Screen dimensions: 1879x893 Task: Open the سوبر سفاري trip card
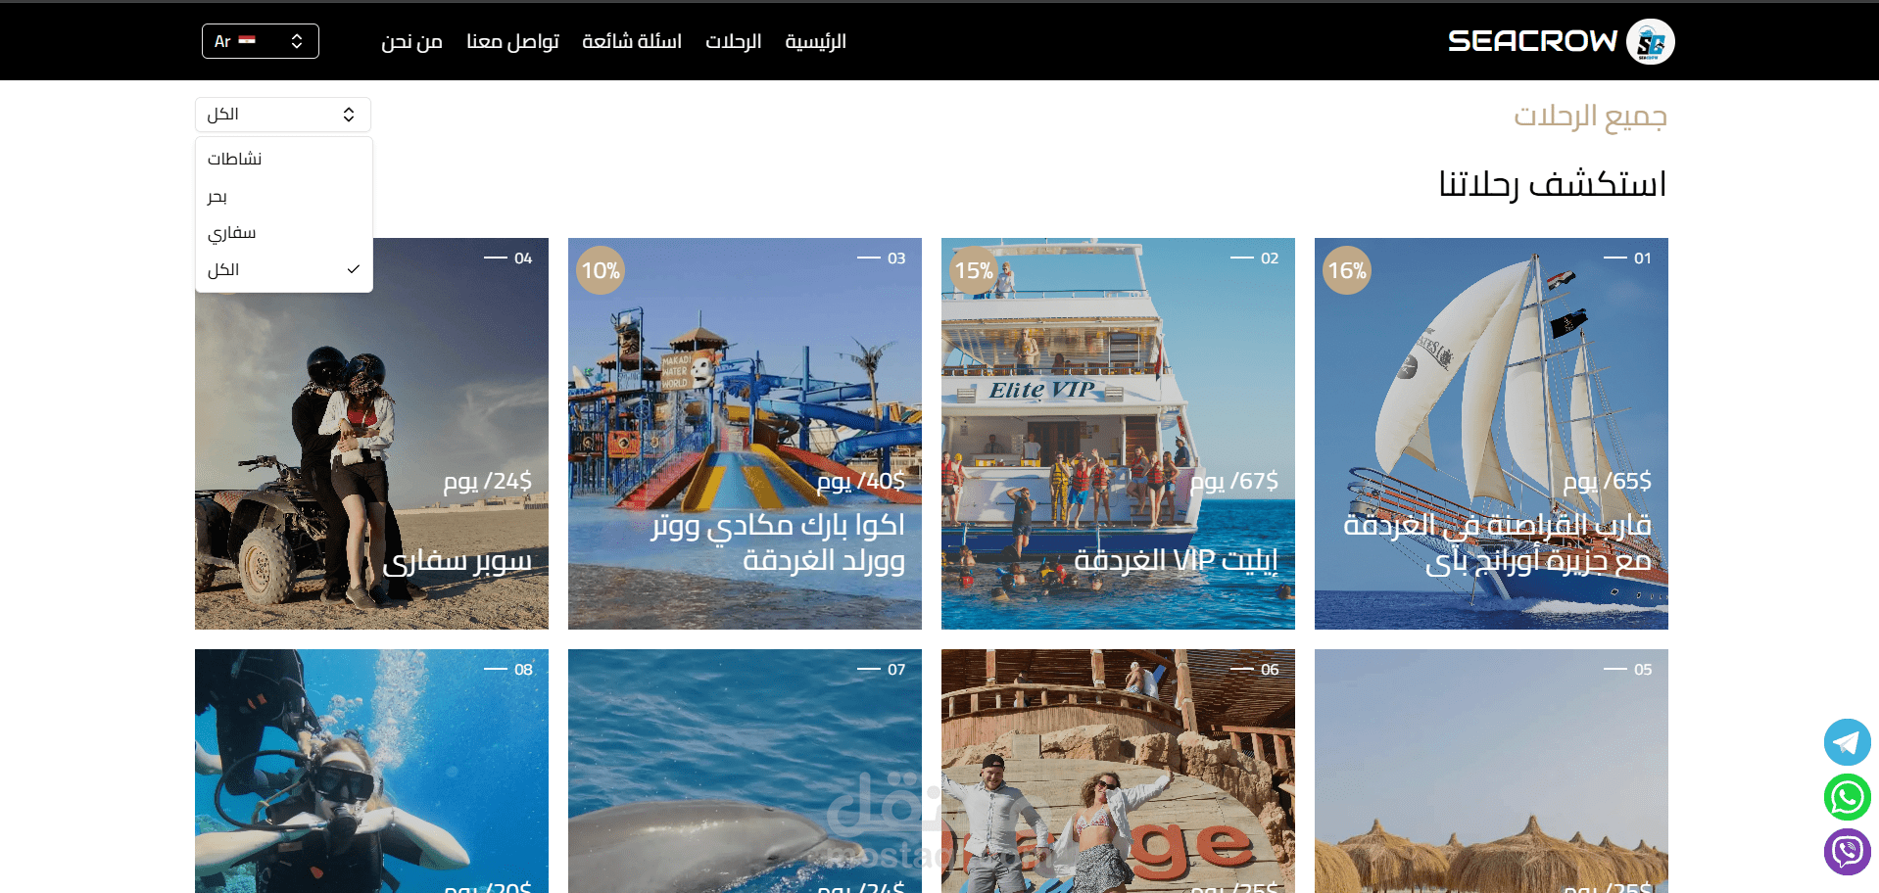(x=371, y=434)
